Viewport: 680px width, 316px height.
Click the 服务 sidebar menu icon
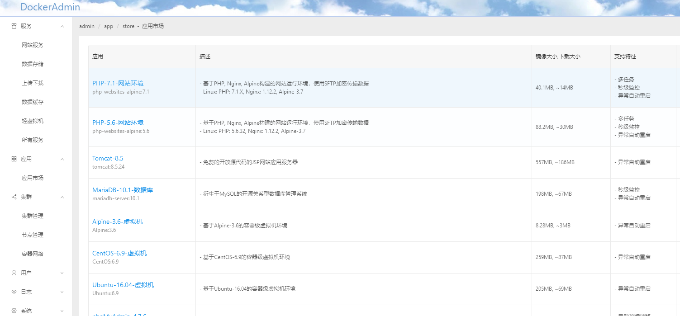click(x=14, y=26)
